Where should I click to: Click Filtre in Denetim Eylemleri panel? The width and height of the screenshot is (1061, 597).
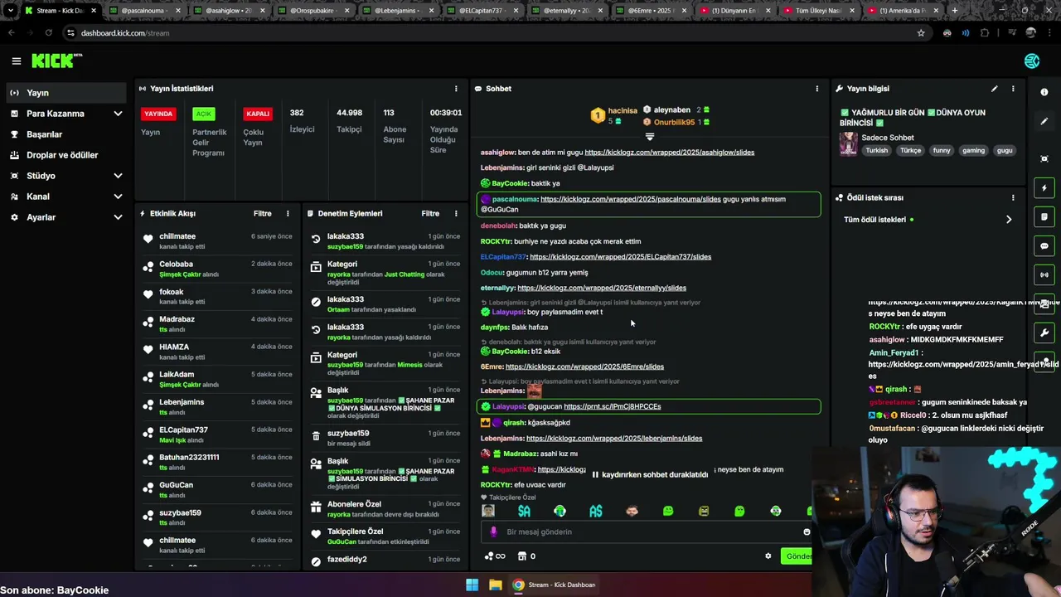point(430,213)
